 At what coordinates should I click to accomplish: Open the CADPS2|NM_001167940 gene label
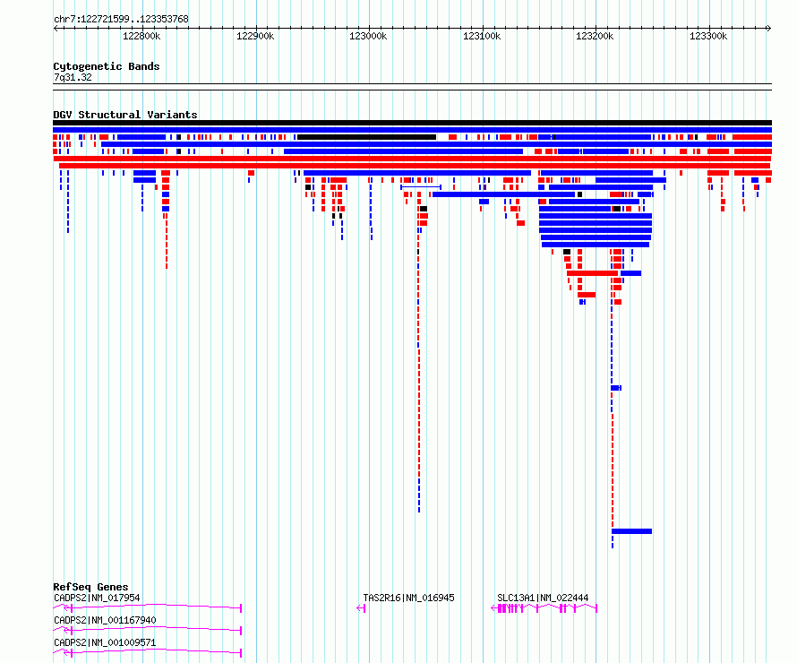tap(105, 620)
